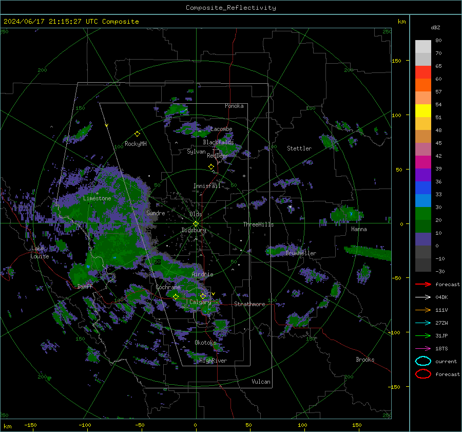Click the green 31JP arrow icon
This screenshot has width=462, height=432.
coord(423,335)
